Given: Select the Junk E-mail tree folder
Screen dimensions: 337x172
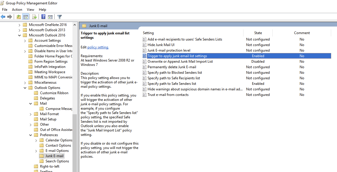Looking at the screenshot, I should [x=51, y=156].
